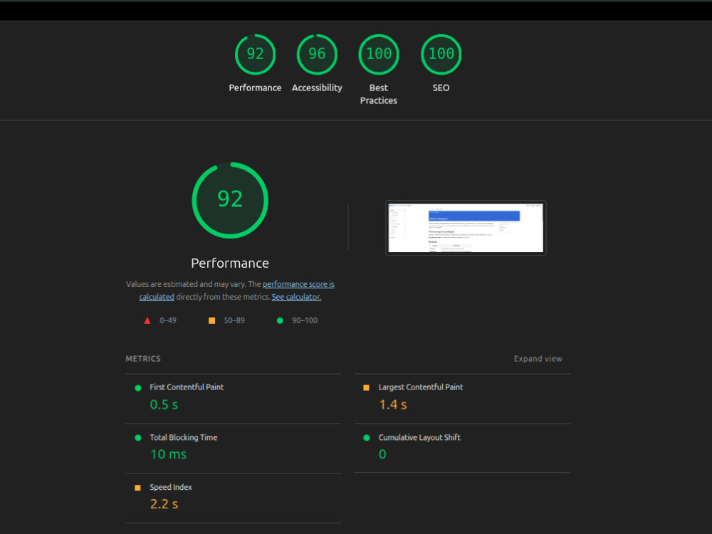The height and width of the screenshot is (534, 712).
Task: Open the 'performance score is' link
Action: point(298,284)
